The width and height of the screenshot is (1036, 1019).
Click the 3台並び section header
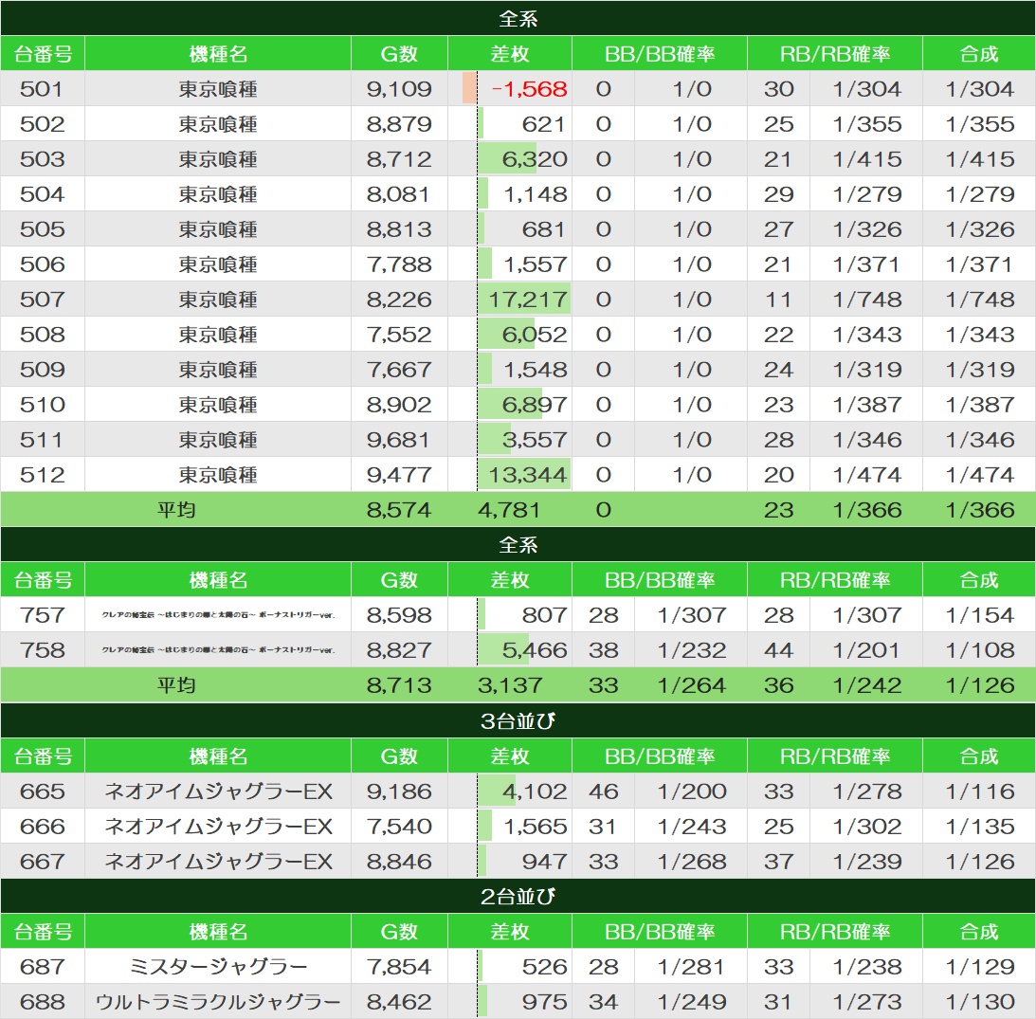tap(518, 720)
